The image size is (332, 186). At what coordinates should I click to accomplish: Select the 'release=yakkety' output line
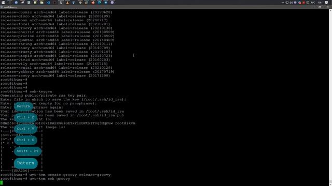click(x=58, y=72)
